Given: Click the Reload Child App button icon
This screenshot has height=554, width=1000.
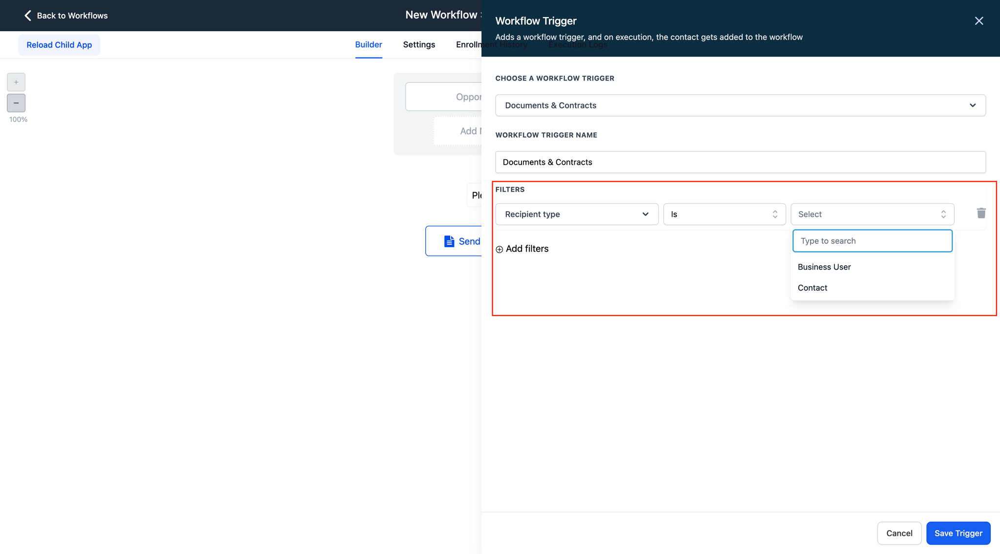Looking at the screenshot, I should pyautogui.click(x=59, y=44).
